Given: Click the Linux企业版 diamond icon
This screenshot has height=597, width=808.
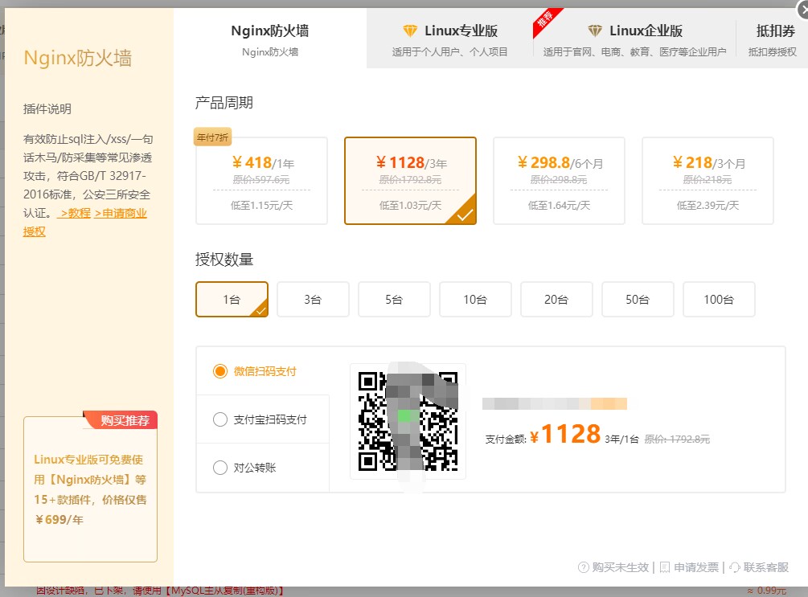Looking at the screenshot, I should [595, 31].
